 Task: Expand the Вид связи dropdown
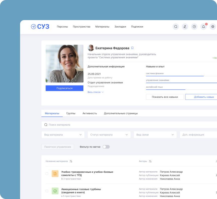(x=155, y=135)
